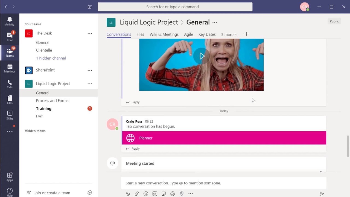This screenshot has height=197, width=350.
Task: Open the profile avatar menu
Action: click(x=304, y=7)
